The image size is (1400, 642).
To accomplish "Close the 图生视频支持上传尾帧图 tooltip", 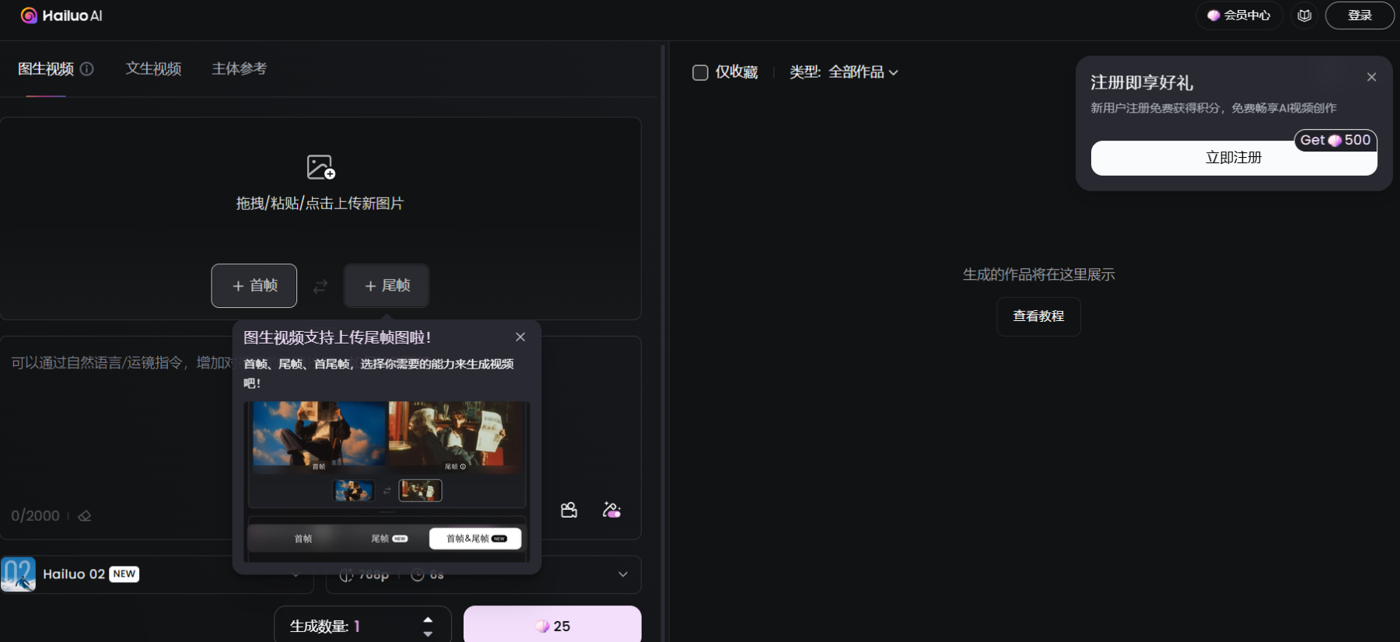I will click(x=520, y=337).
